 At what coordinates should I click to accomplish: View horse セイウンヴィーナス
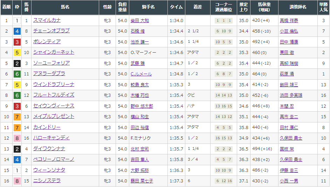point(54,106)
